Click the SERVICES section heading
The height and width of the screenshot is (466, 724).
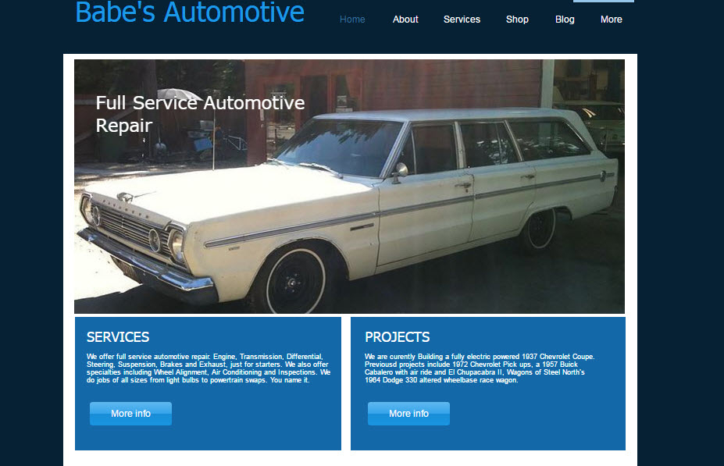click(118, 337)
